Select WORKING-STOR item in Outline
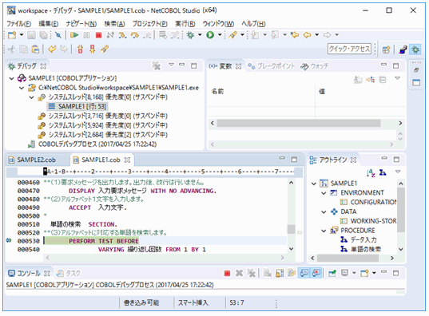The width and height of the screenshot is (429, 316). pyautogui.click(x=368, y=221)
